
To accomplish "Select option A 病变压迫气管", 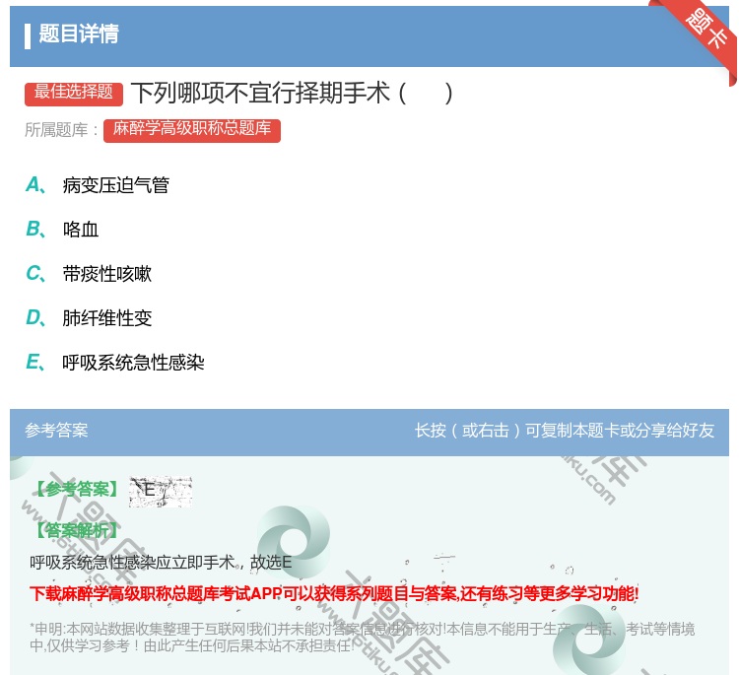I will coord(98,185).
